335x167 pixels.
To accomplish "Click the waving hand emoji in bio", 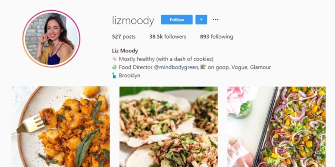I will click(115, 59).
